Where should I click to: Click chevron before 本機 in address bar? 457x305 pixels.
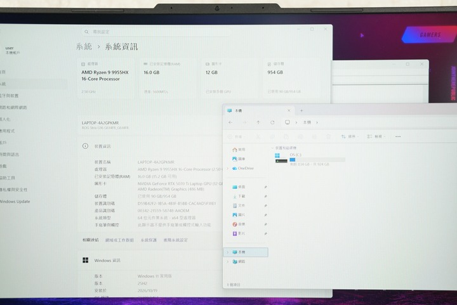click(296, 122)
